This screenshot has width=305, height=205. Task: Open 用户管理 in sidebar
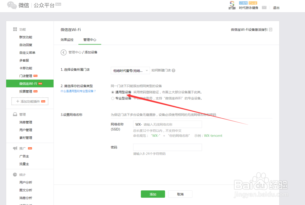(x=26, y=130)
